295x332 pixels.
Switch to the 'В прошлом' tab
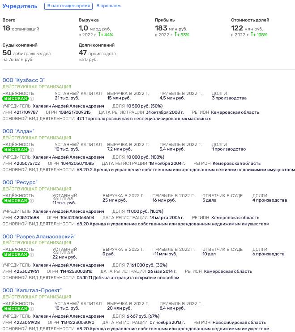(x=108, y=6)
